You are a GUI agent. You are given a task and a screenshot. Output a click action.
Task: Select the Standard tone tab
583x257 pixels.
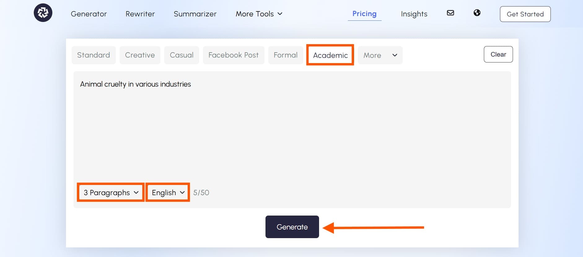tap(94, 55)
